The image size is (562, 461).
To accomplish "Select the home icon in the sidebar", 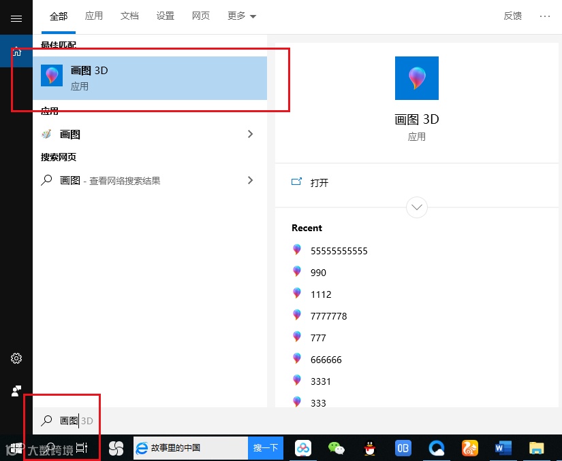I will [16, 52].
